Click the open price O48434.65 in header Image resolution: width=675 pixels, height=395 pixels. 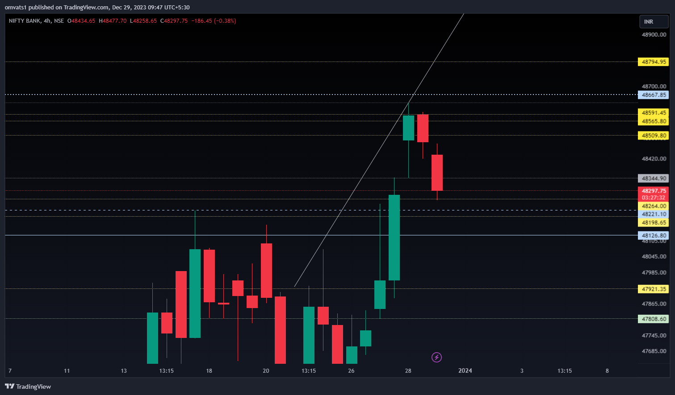(81, 21)
